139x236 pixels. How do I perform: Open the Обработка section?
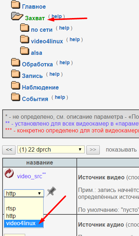(x=37, y=65)
